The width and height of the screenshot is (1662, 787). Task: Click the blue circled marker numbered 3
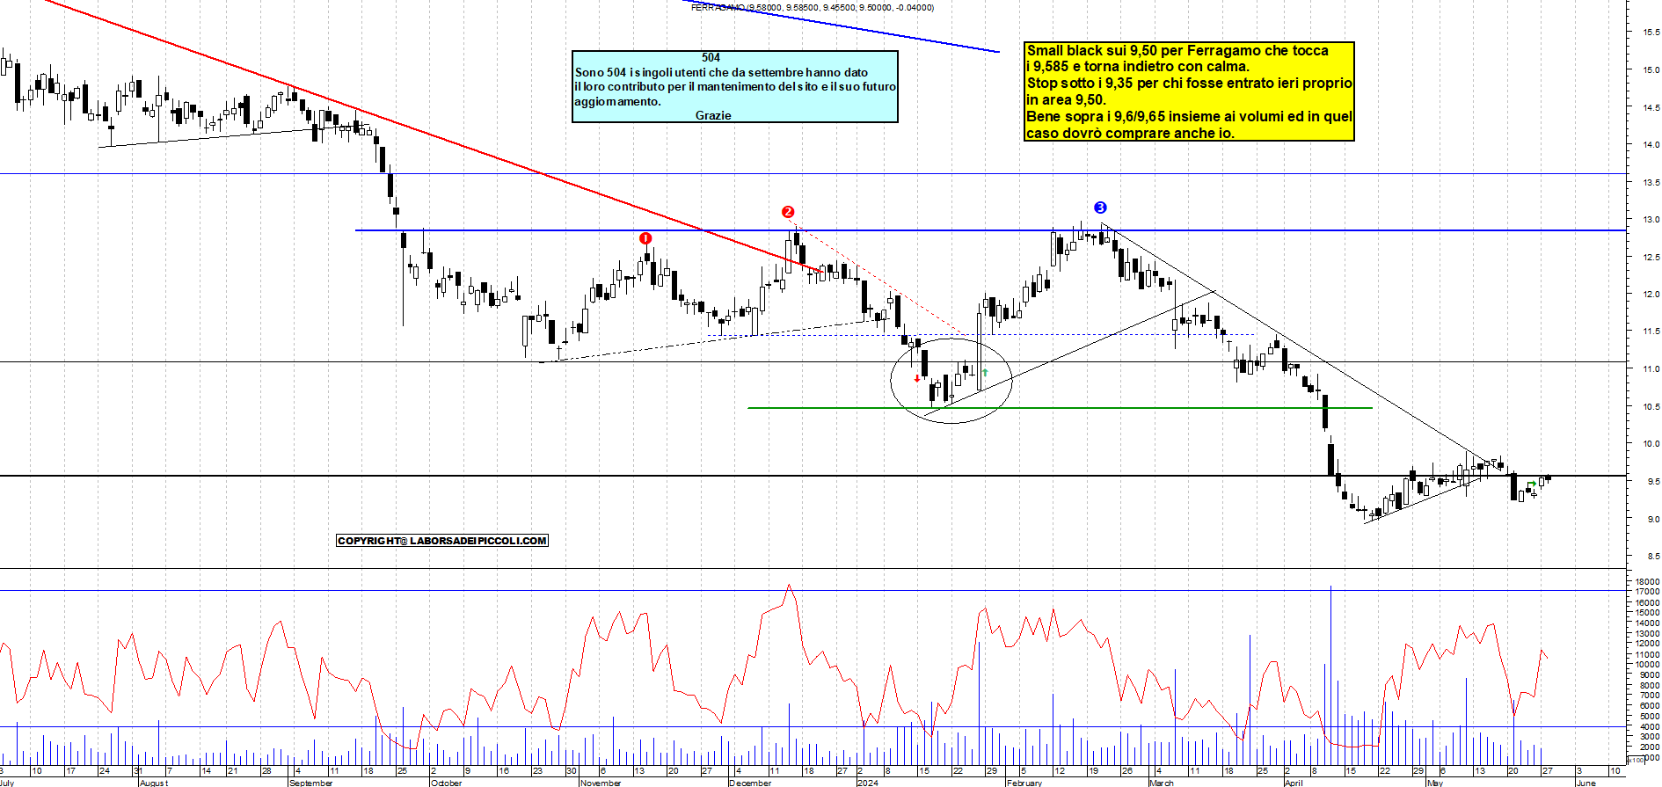1100,208
